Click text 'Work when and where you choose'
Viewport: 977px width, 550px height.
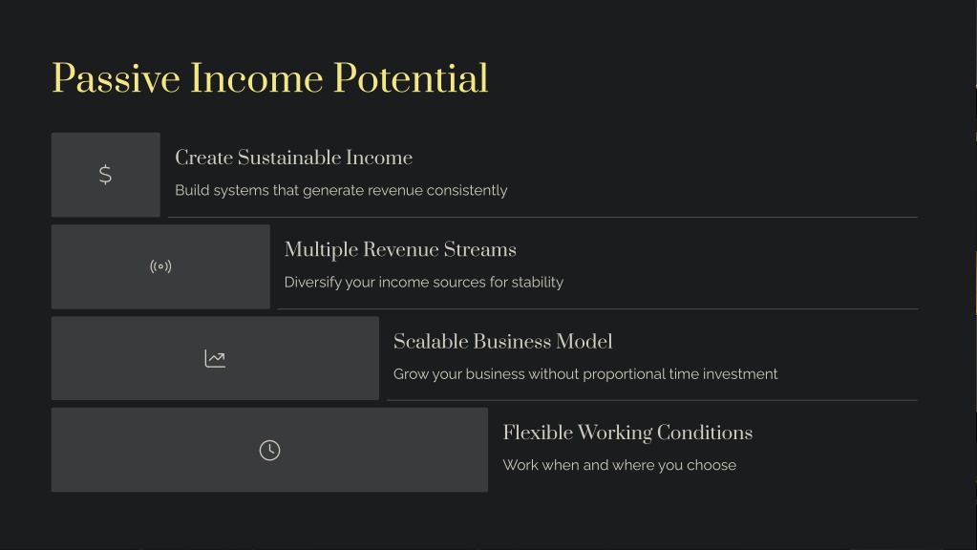(x=620, y=465)
